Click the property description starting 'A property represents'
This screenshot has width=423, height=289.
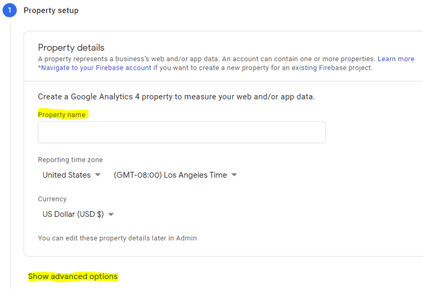(x=205, y=59)
